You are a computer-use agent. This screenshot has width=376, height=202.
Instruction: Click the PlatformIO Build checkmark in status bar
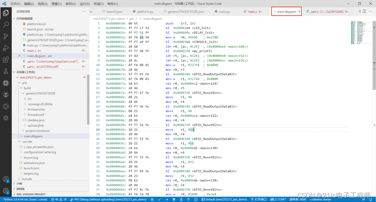(x=159, y=199)
